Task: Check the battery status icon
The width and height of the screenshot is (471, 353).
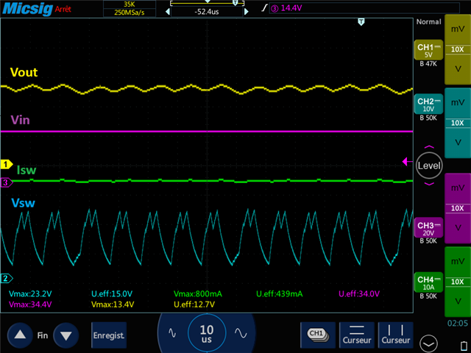Action: pos(464,346)
